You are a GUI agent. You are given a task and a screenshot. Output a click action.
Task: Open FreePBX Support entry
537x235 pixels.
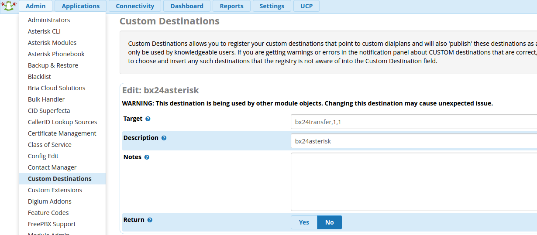tap(62, 224)
